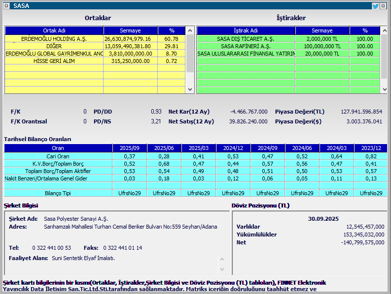Click the Ortaklar table scrollbar thumb
The image size is (391, 294).
(x=190, y=53)
